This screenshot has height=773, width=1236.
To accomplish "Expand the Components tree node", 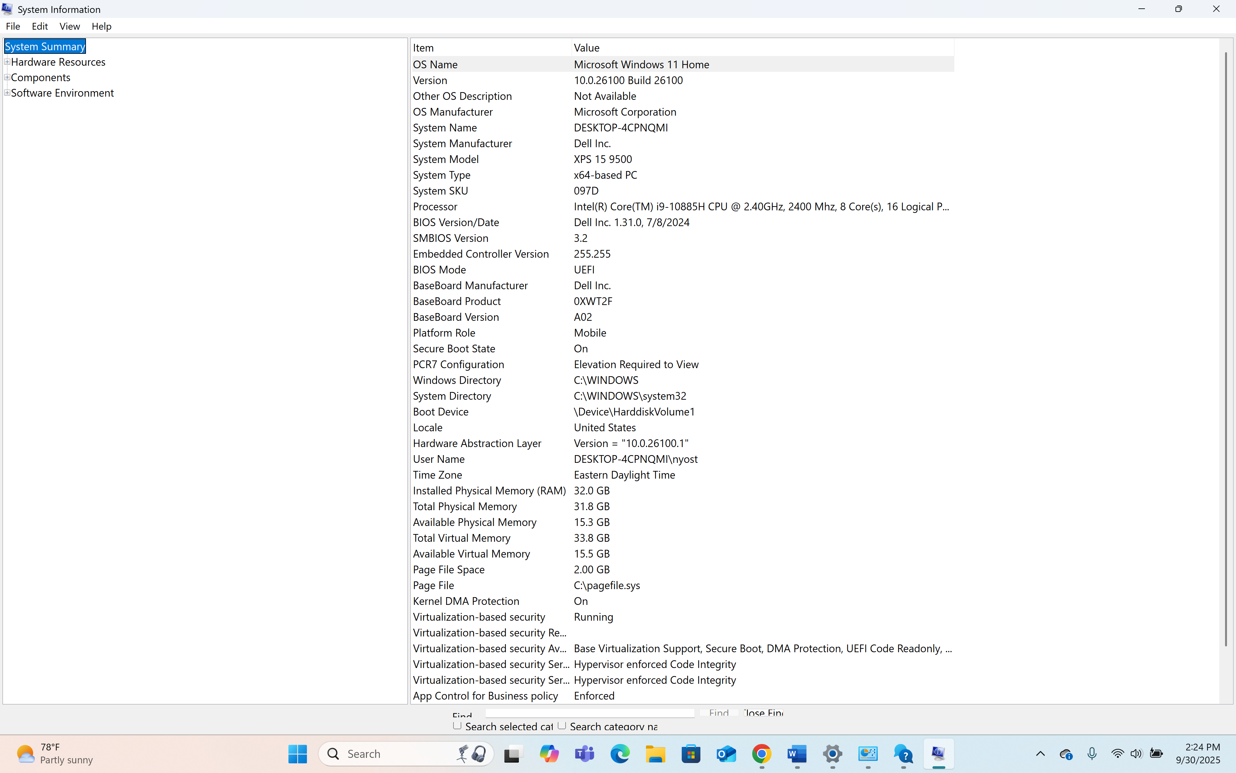I will (x=7, y=77).
